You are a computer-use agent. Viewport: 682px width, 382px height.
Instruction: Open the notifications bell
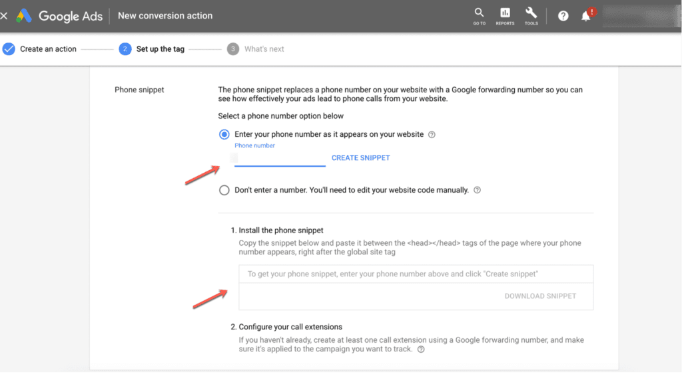click(586, 16)
